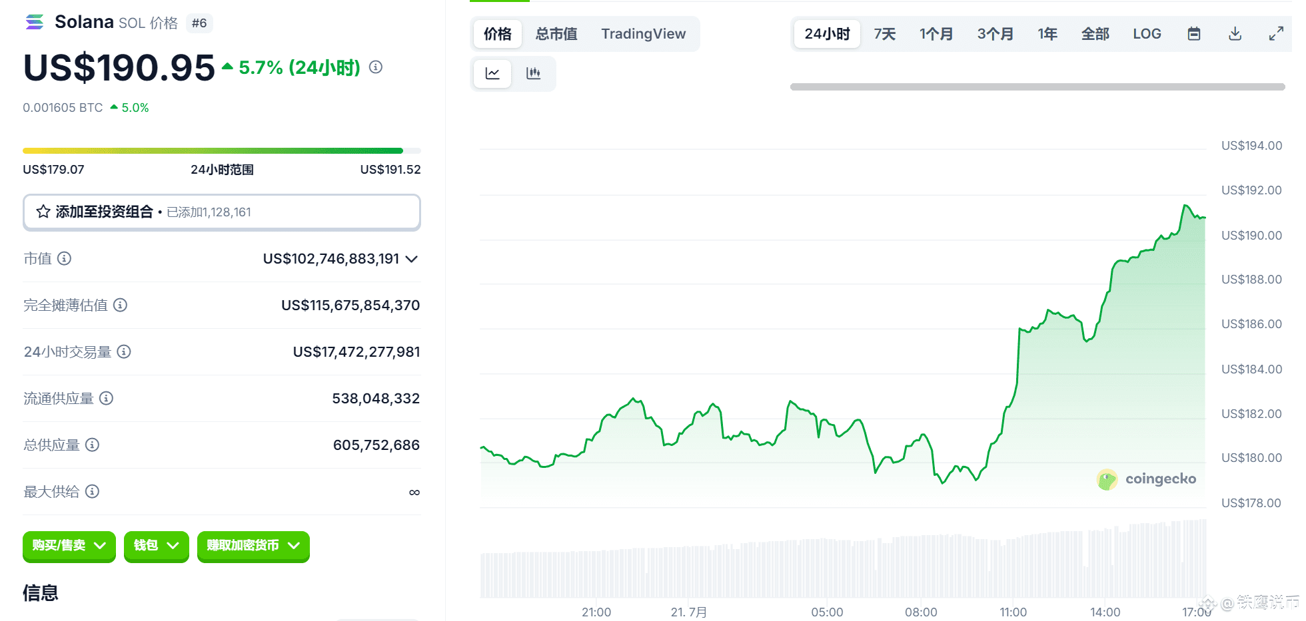Click the horizontal scrollbar under time ranges

1037,87
